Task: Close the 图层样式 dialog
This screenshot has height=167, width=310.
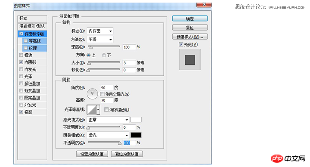Action: [204, 4]
